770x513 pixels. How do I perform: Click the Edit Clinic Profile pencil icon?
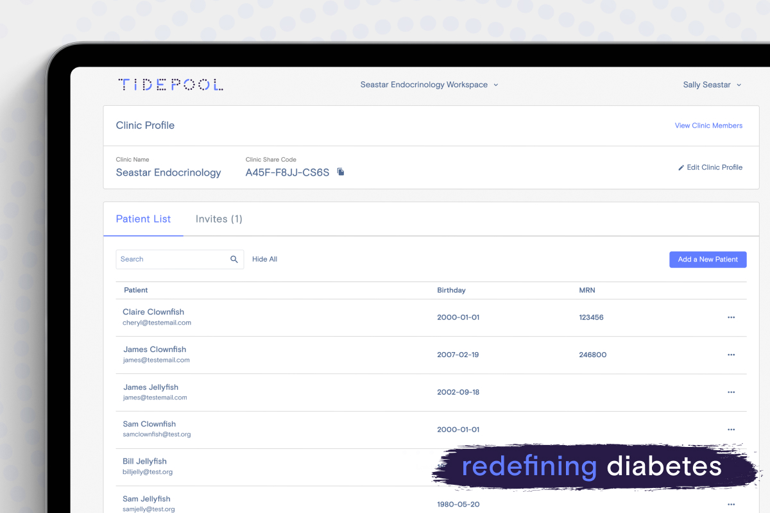point(681,167)
